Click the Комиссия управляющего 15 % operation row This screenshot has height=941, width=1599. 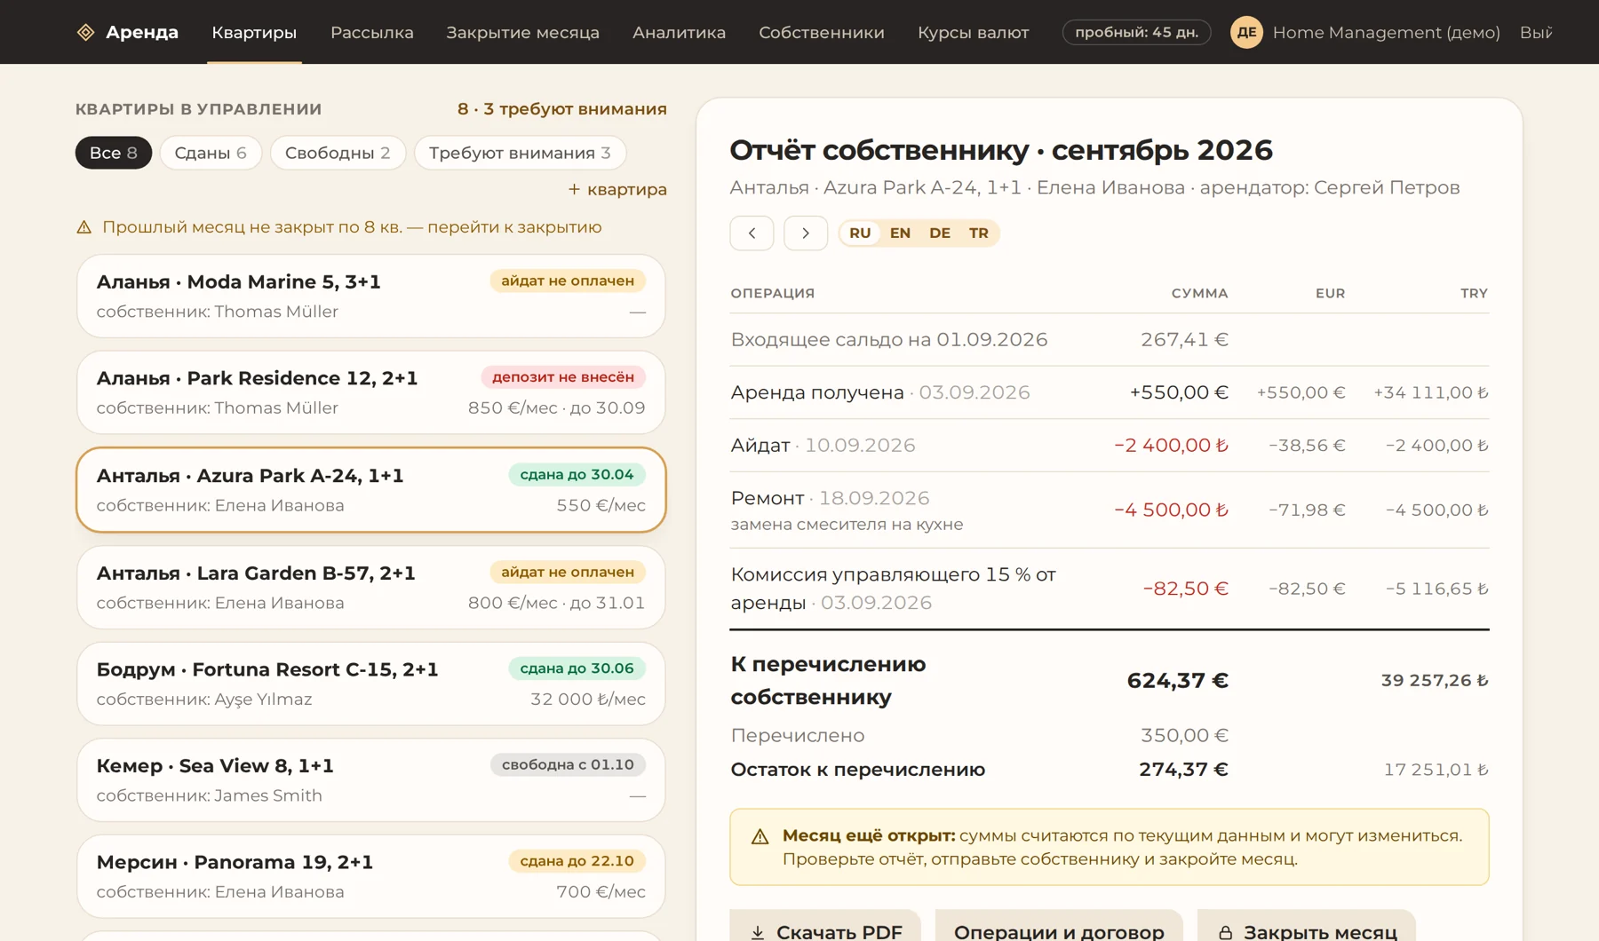coord(1110,589)
